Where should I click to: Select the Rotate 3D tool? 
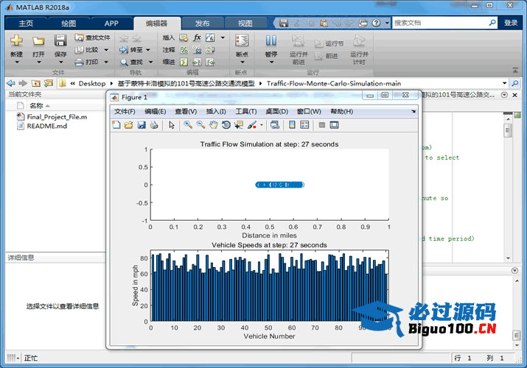point(226,125)
